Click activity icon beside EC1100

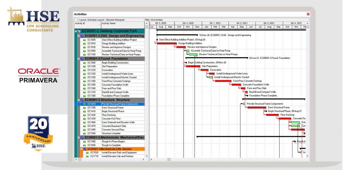(84, 66)
